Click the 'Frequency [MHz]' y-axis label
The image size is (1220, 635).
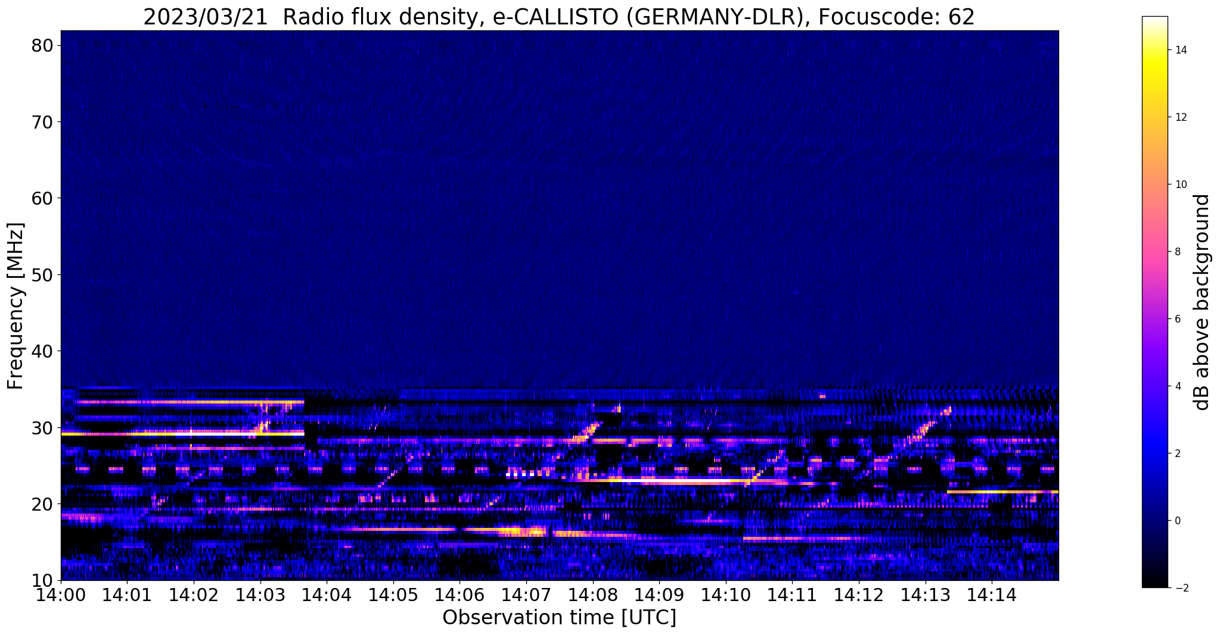16,306
